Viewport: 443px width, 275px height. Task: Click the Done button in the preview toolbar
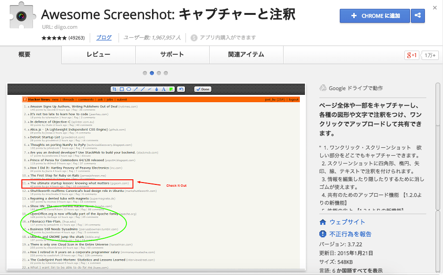pyautogui.click(x=203, y=89)
